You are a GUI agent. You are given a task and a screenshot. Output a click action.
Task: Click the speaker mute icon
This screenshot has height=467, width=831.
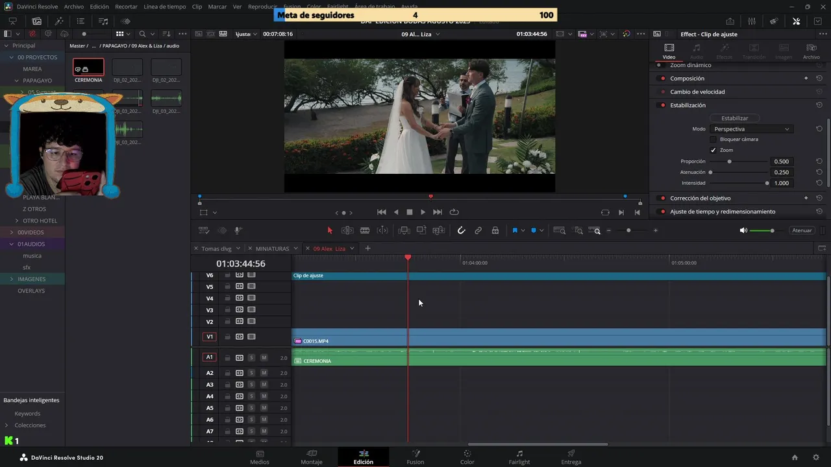pyautogui.click(x=743, y=230)
